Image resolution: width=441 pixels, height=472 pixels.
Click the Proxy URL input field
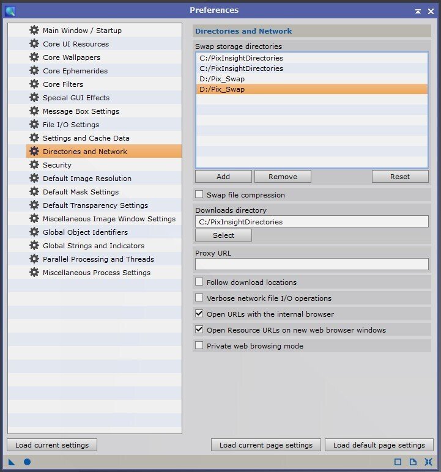[x=312, y=264]
